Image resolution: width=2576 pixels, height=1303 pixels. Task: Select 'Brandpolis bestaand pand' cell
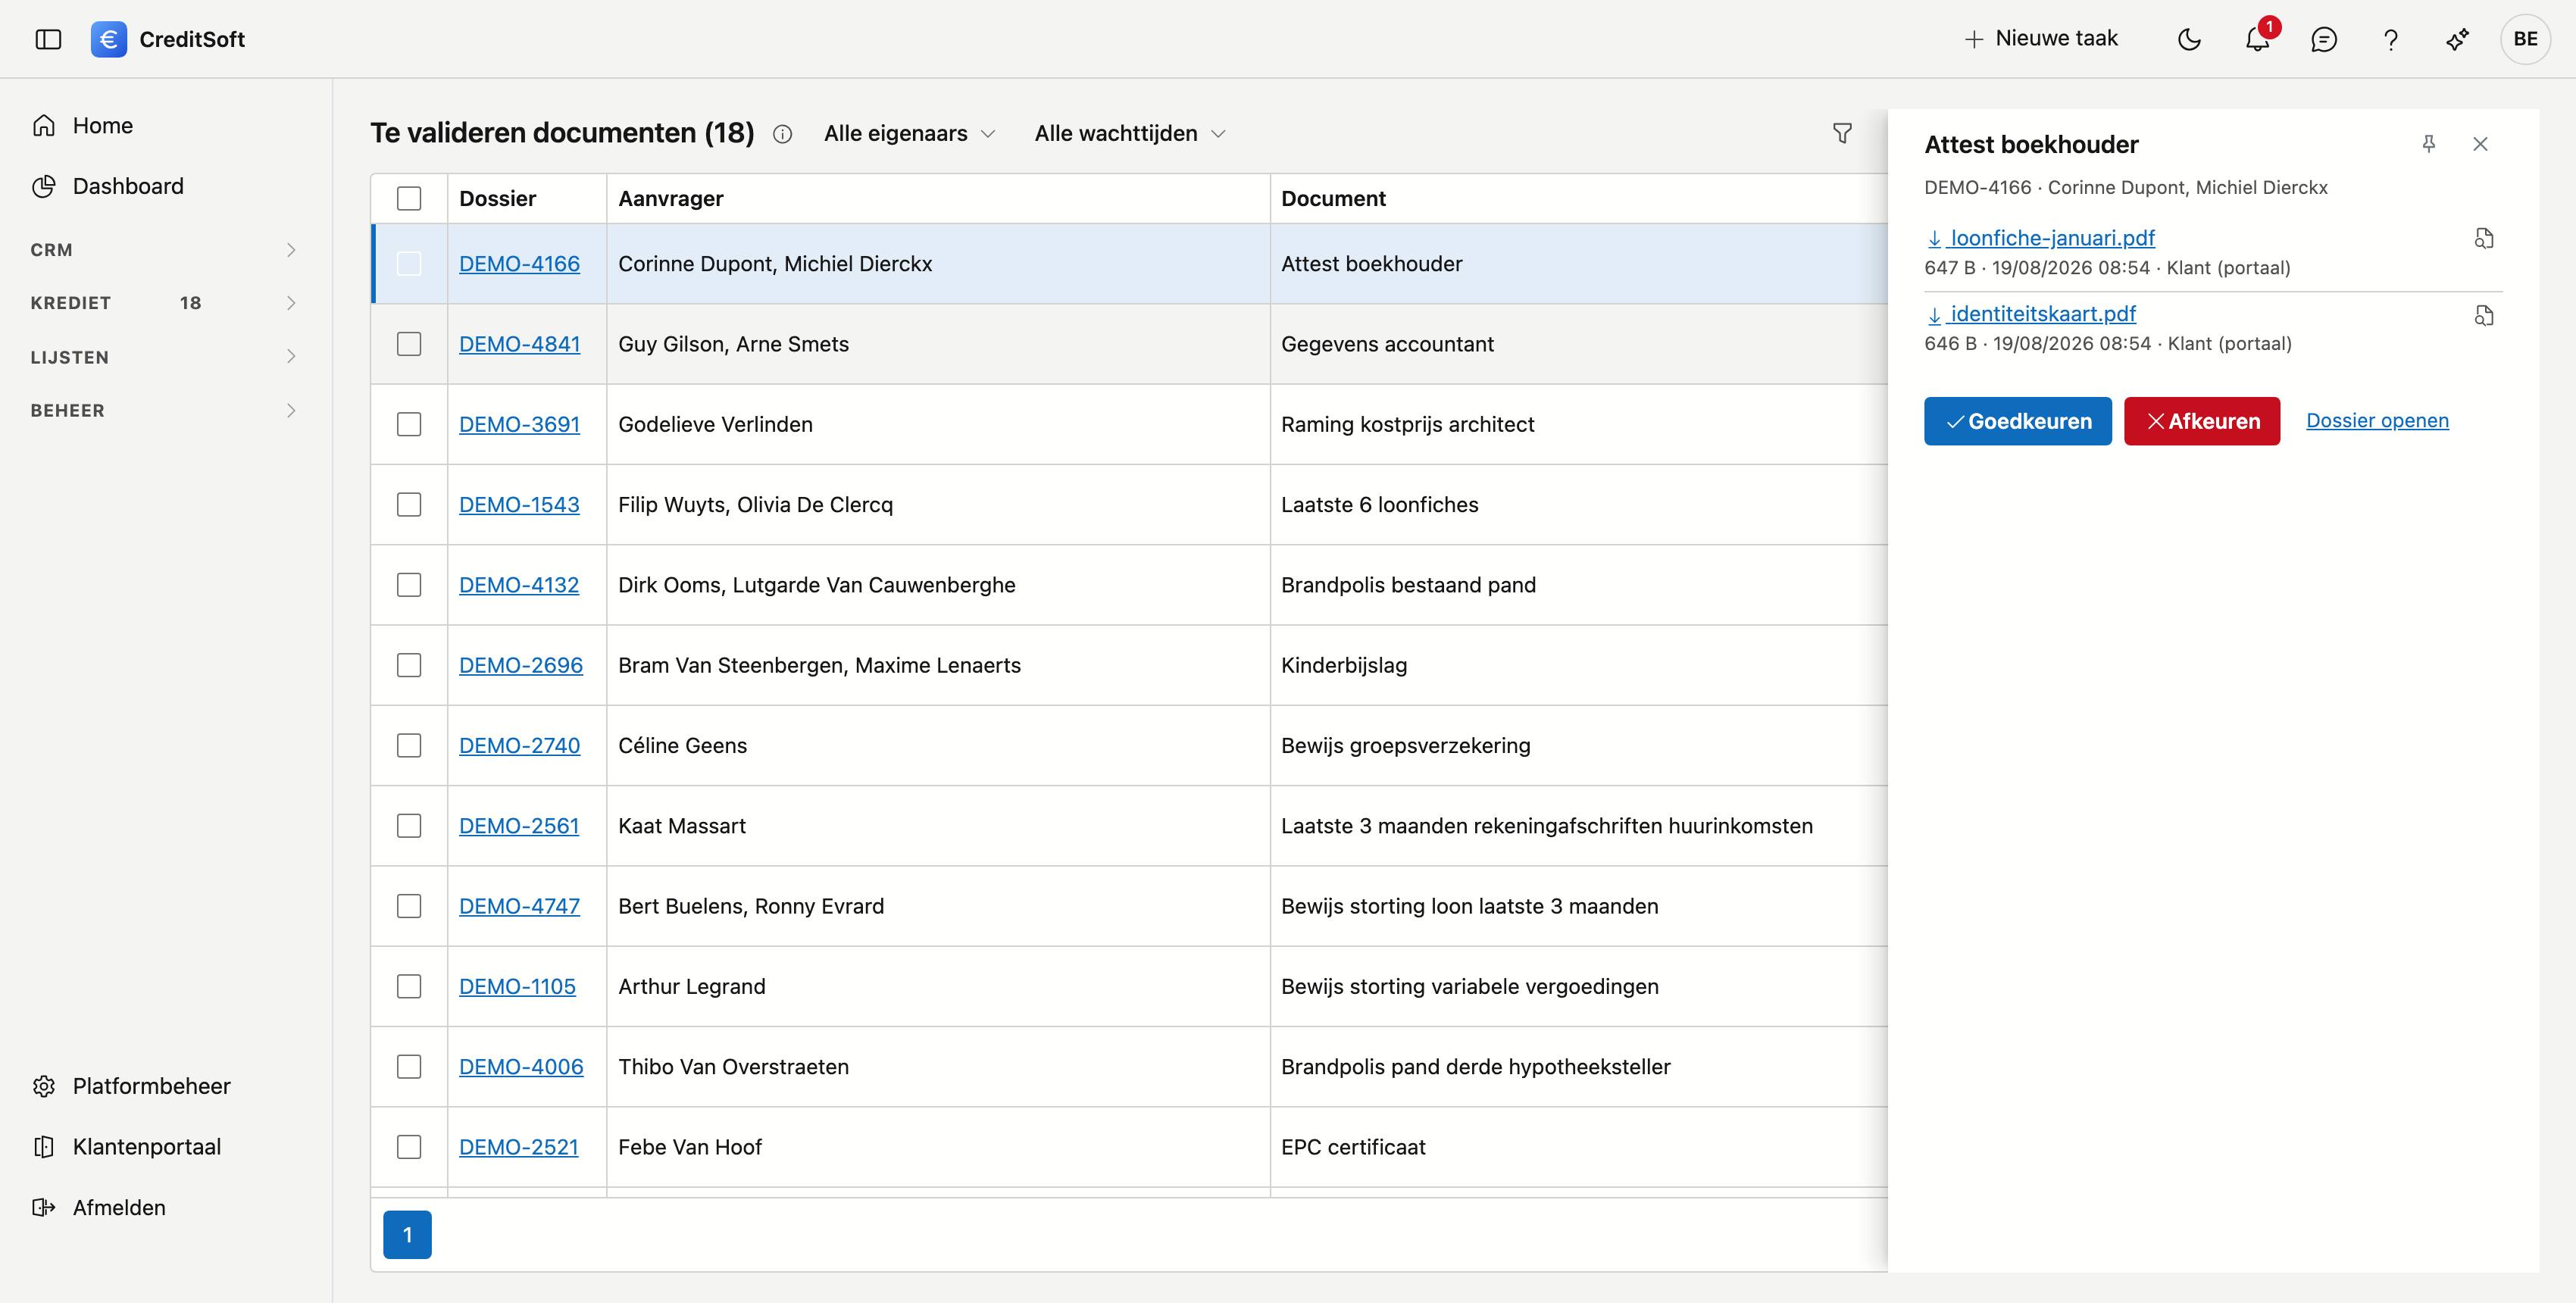1578,585
